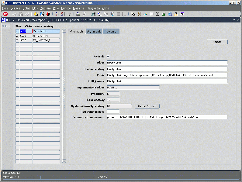Click the Krátký název field

[167, 81]
